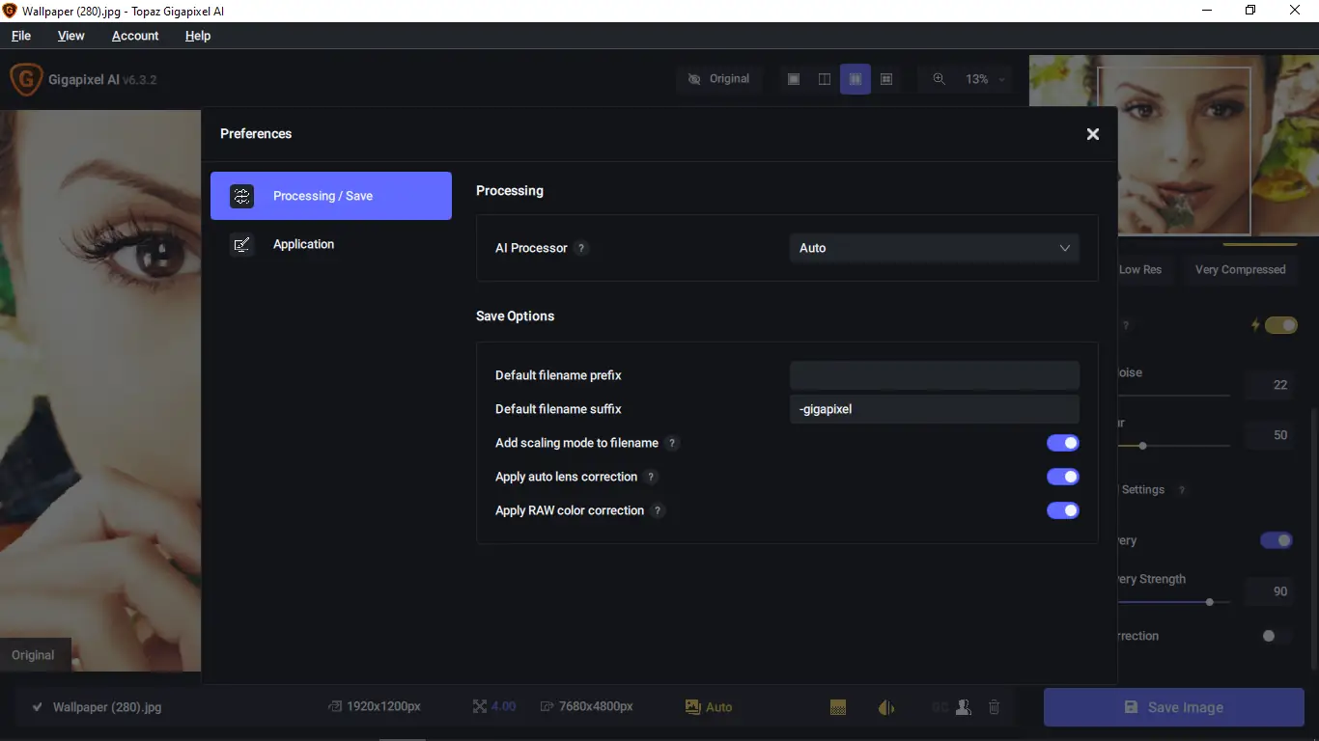Open the Application preferences tab

pyautogui.click(x=331, y=244)
